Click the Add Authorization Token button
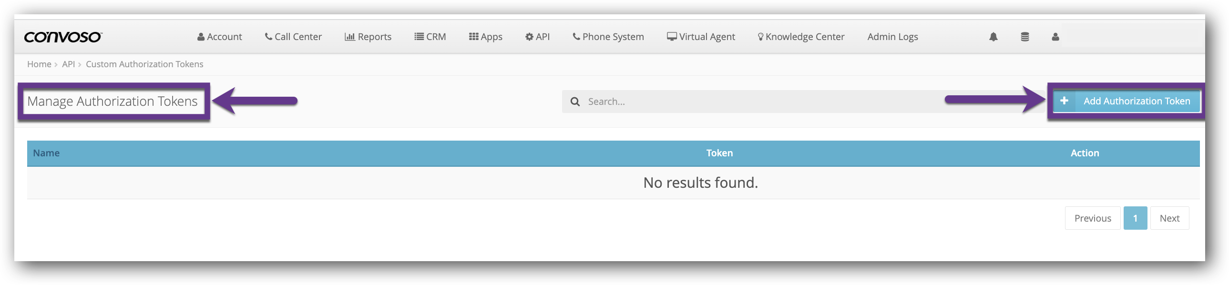This screenshot has width=1229, height=285. tap(1126, 101)
